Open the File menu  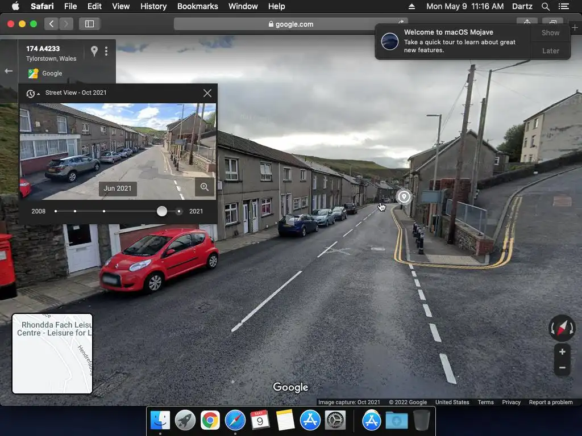coord(70,6)
